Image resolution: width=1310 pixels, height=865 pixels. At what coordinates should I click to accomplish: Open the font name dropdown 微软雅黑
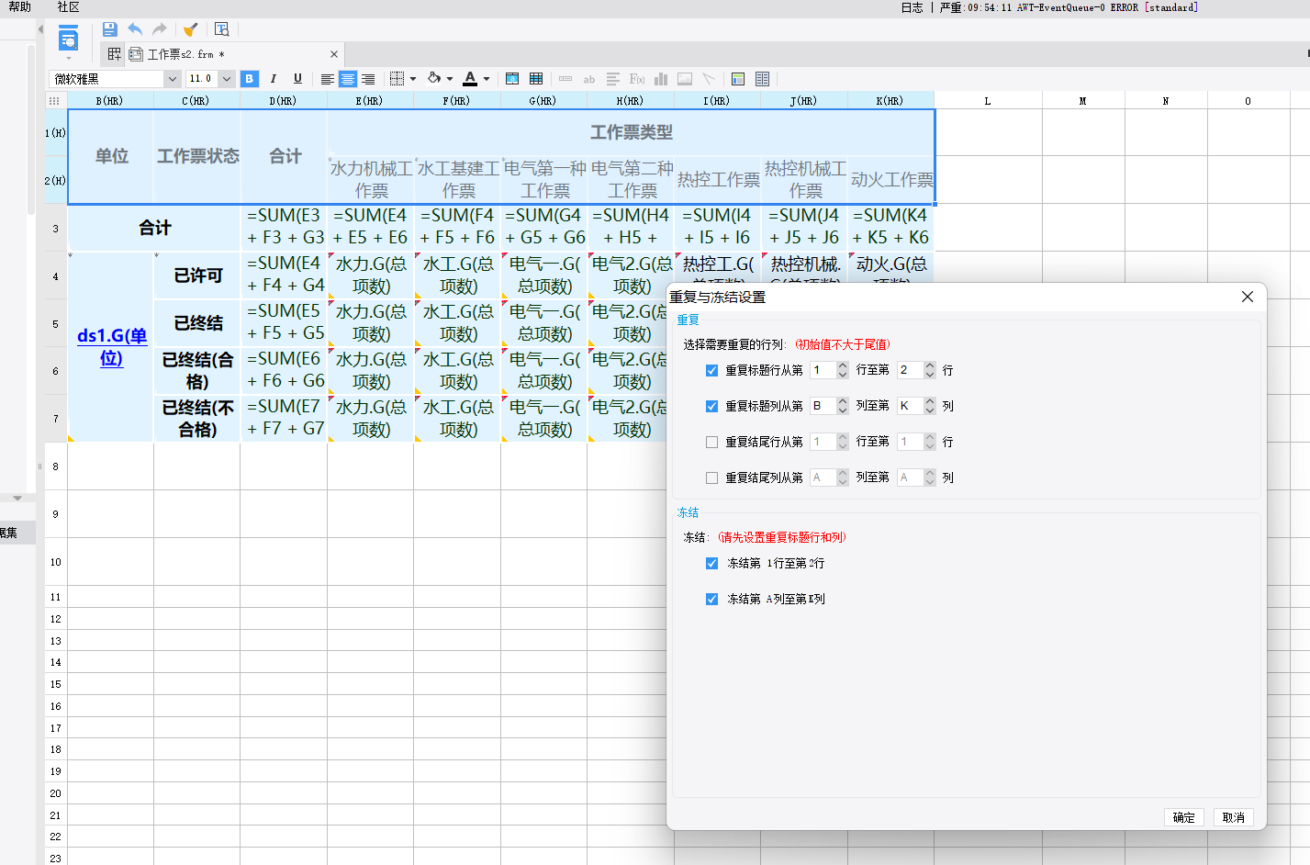(x=172, y=79)
